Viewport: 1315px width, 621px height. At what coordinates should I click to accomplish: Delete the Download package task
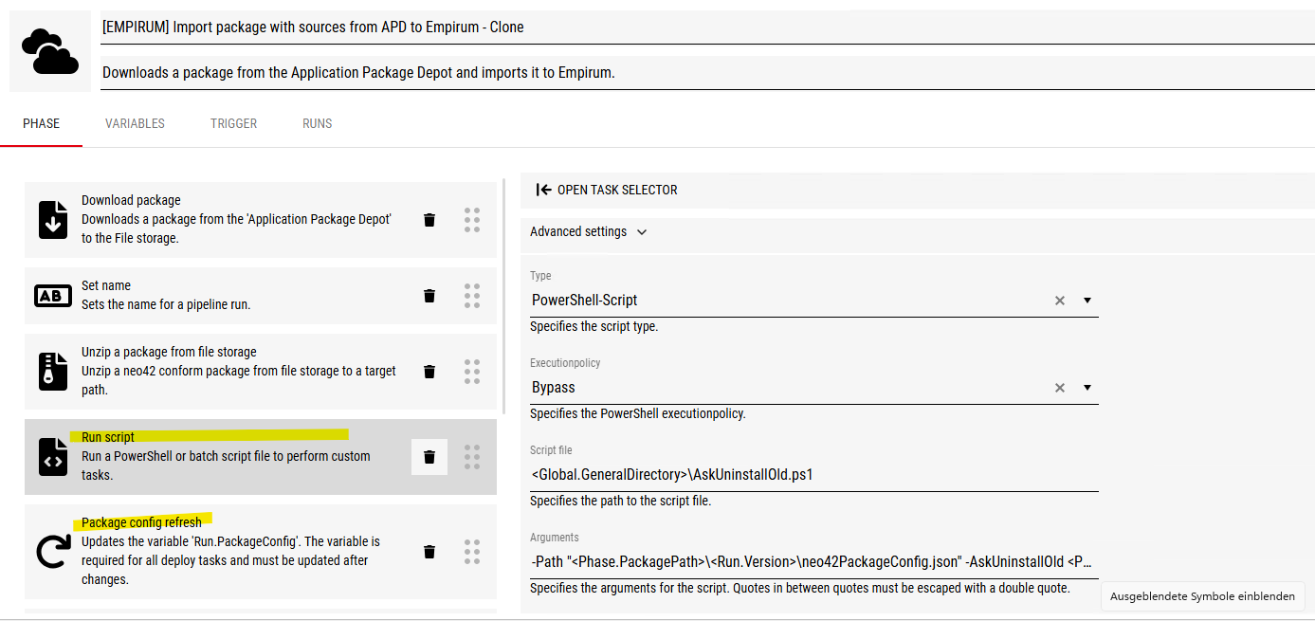pyautogui.click(x=429, y=220)
